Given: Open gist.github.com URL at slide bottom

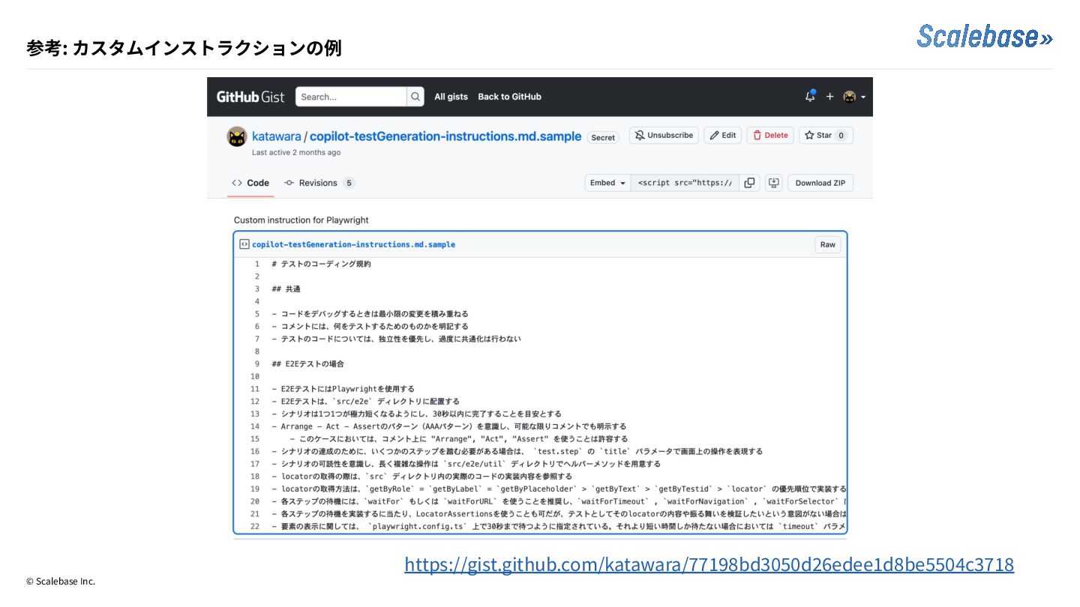Looking at the screenshot, I should [709, 564].
